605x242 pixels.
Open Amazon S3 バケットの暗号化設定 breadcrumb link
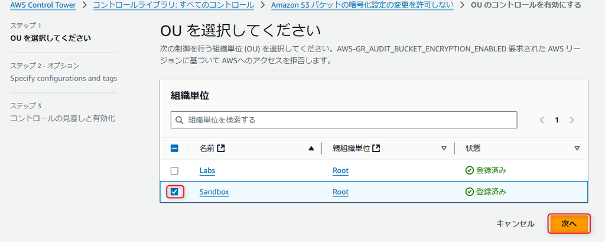click(362, 5)
